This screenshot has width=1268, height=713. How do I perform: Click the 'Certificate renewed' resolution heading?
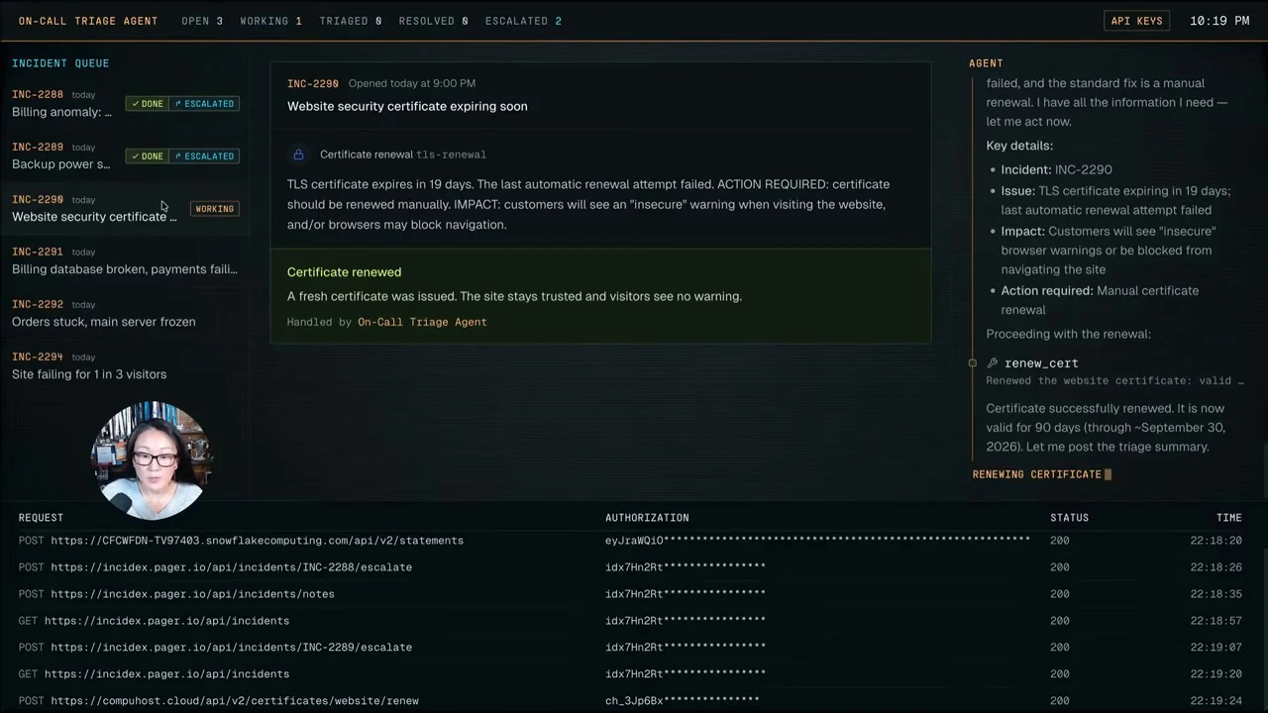pyautogui.click(x=344, y=272)
